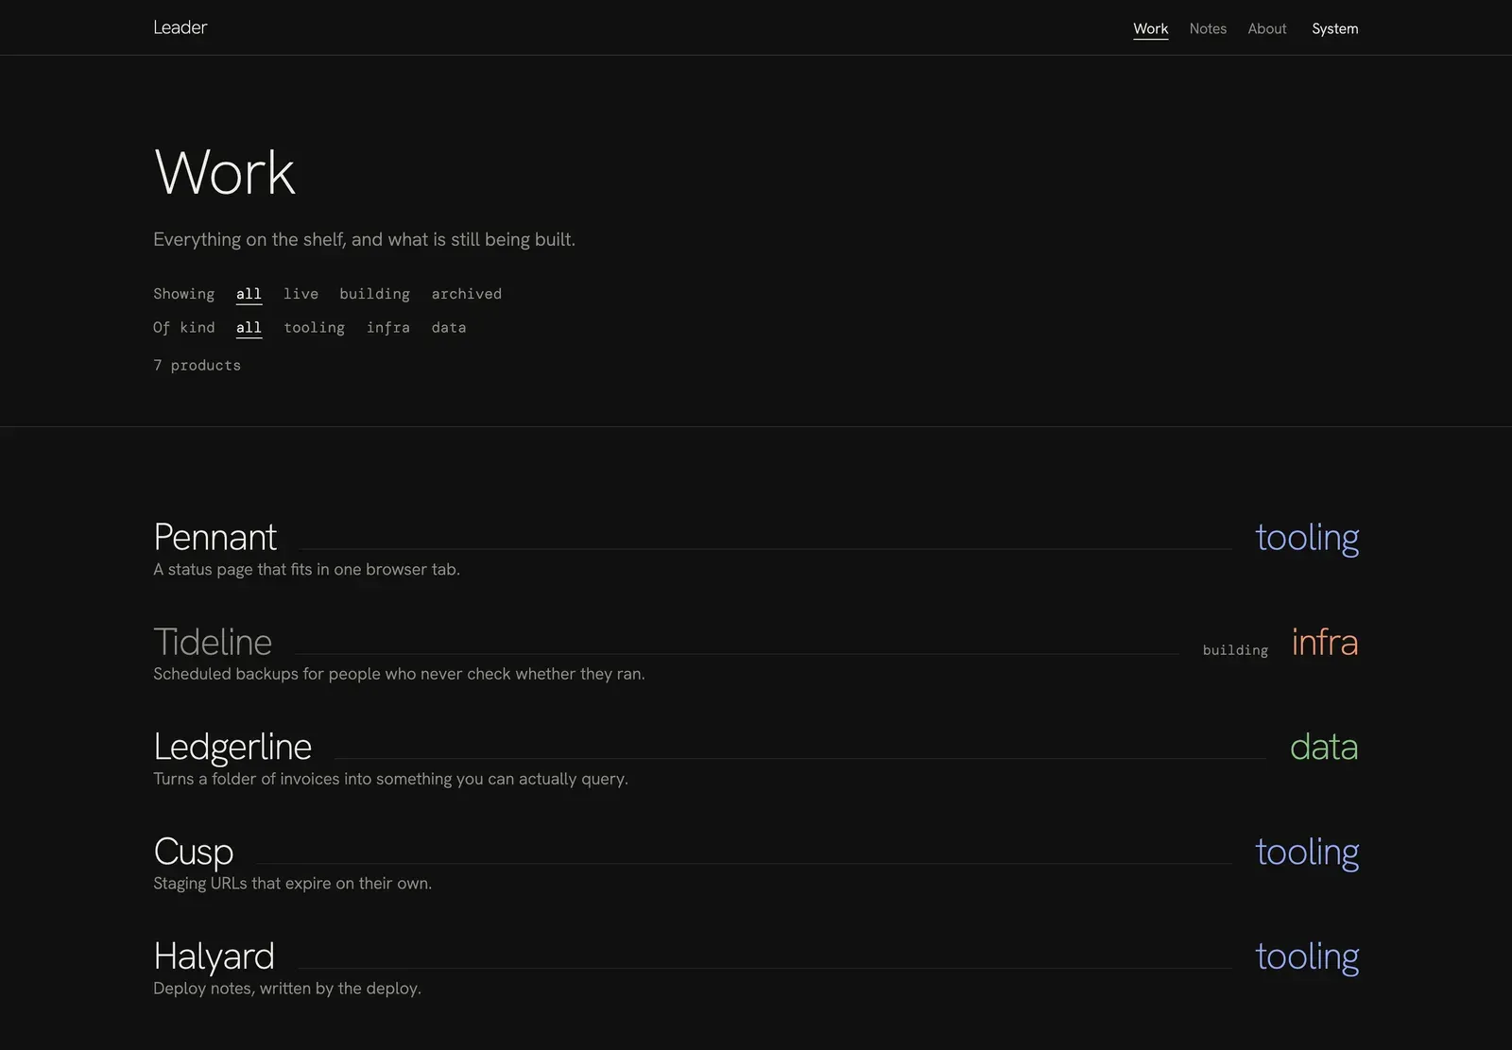Filter products by archived status
Screen dimensions: 1512x1050
point(466,294)
